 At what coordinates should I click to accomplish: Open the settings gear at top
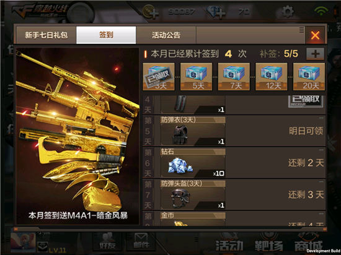point(288,12)
